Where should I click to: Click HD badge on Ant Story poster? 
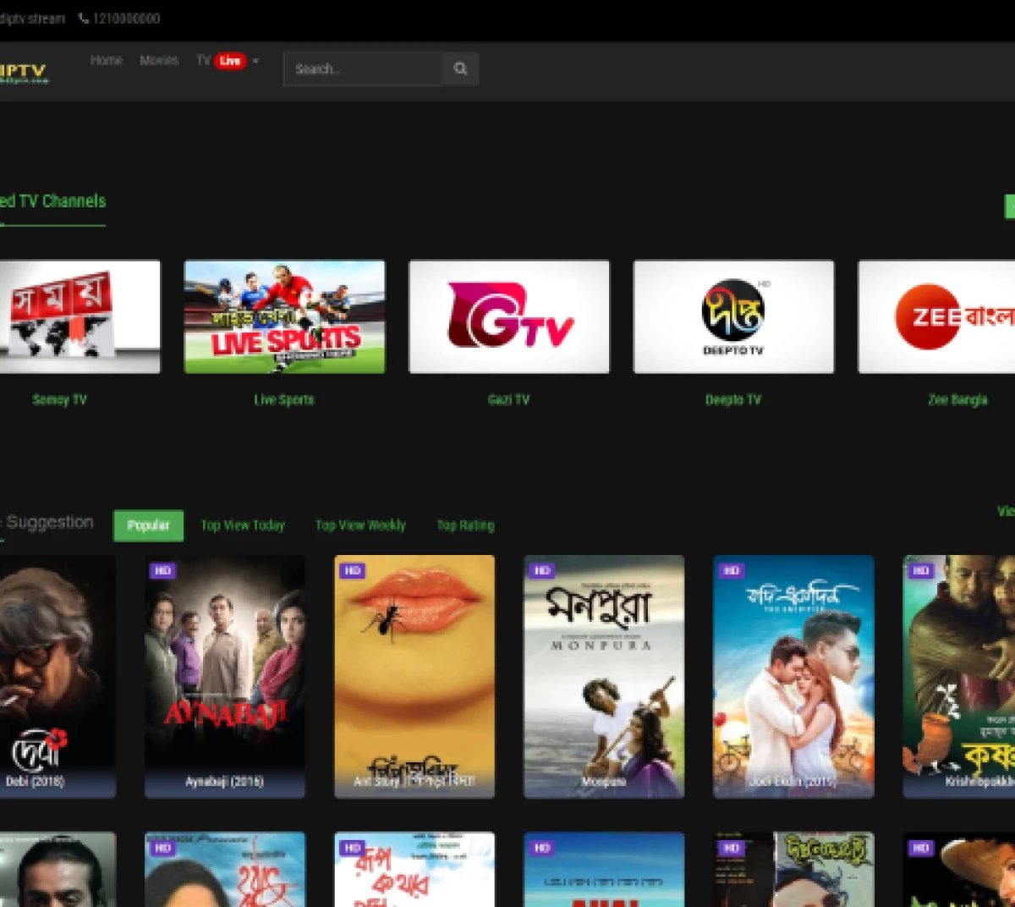352,571
